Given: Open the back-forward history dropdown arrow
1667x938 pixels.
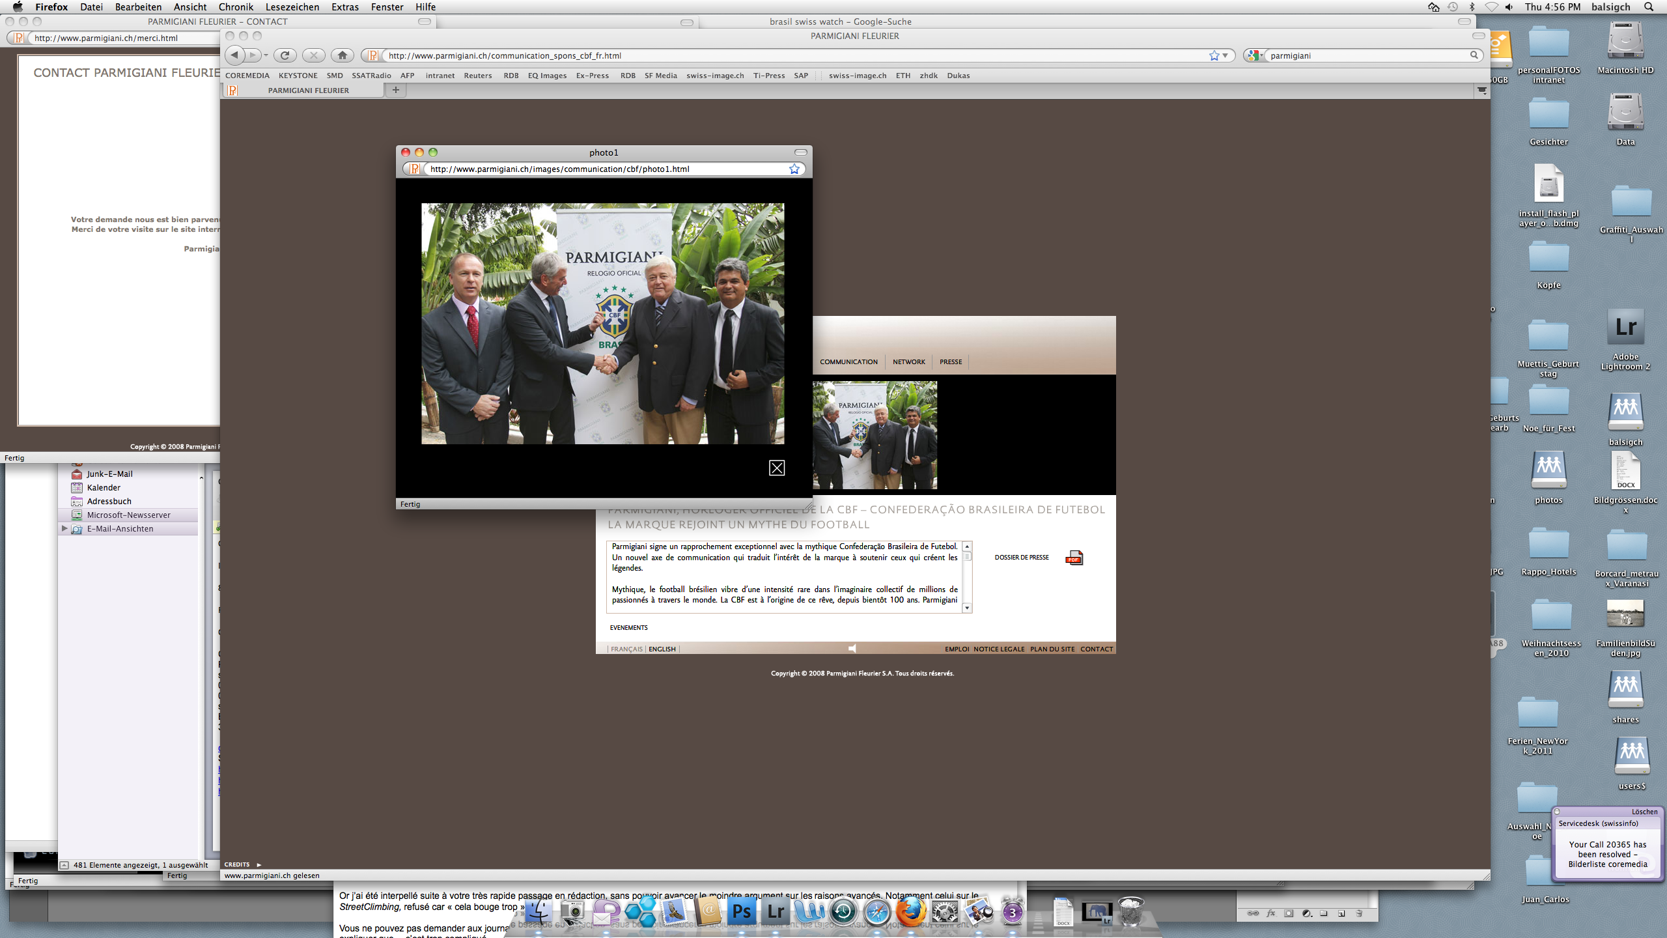Looking at the screenshot, I should pyautogui.click(x=266, y=55).
